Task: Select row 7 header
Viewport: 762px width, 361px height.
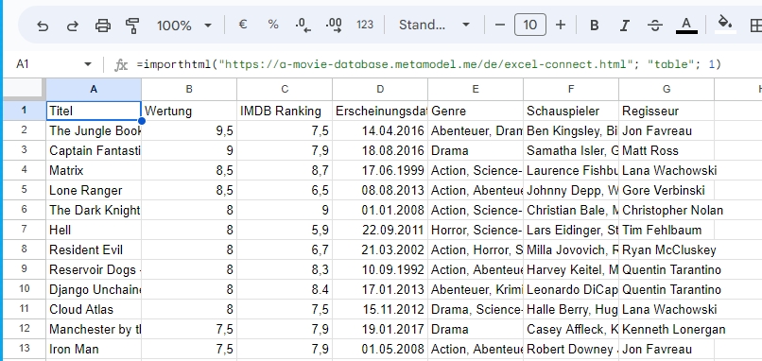Action: click(25, 230)
